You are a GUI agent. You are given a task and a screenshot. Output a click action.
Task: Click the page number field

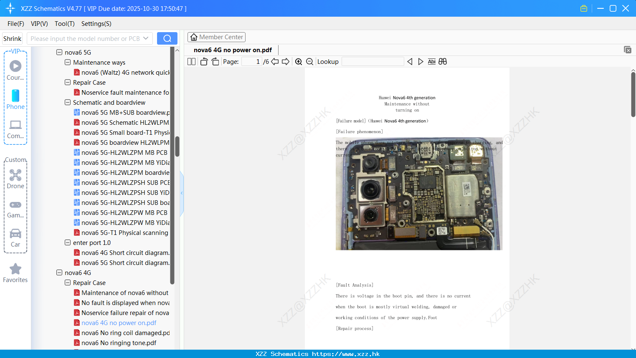[252, 62]
